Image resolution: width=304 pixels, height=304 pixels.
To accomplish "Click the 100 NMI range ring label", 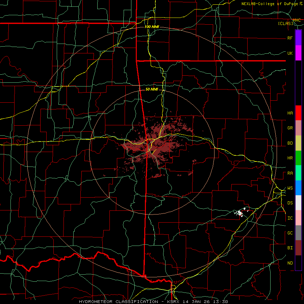I will 152,27.
